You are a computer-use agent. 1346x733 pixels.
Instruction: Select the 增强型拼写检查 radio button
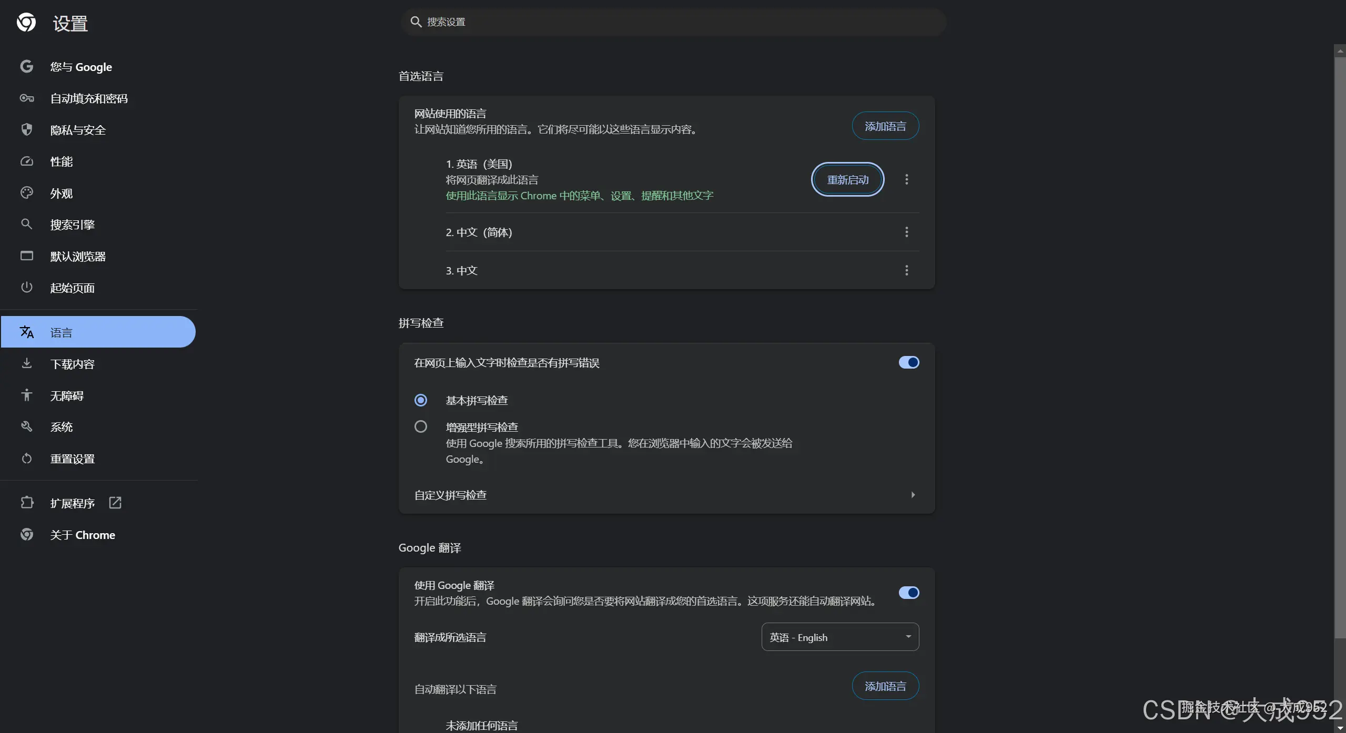[421, 426]
